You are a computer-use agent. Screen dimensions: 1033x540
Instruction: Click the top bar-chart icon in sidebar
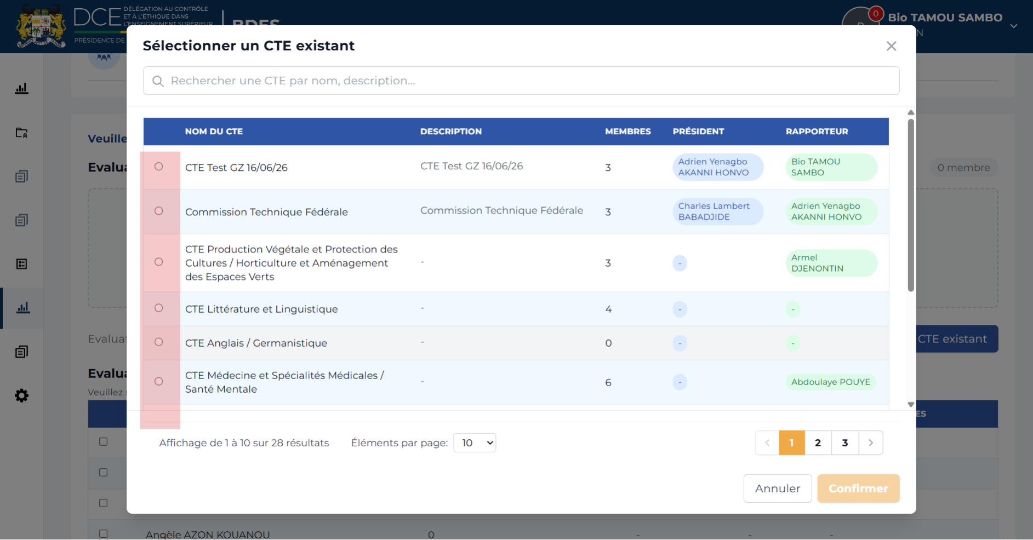pos(21,88)
